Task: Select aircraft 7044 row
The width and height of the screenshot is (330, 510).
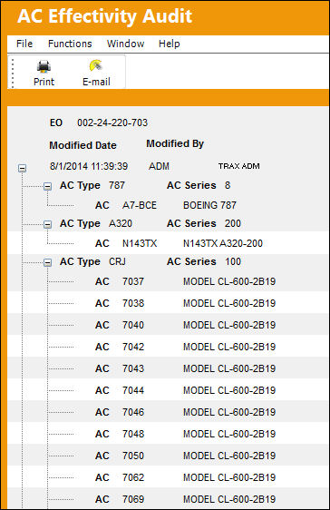Action: [x=169, y=390]
